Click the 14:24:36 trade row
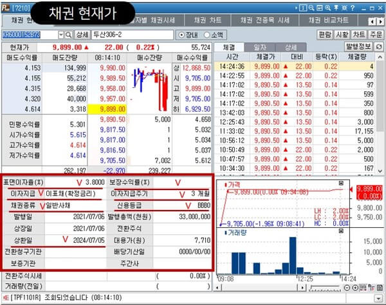Screen dimensions: 386x305 pyautogui.click(x=295, y=66)
